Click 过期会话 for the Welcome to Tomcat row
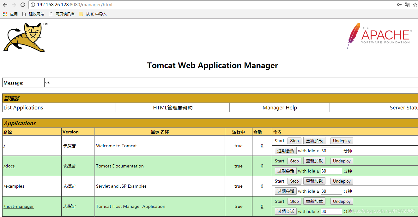Viewport: 418px width, 217px height. [x=286, y=151]
